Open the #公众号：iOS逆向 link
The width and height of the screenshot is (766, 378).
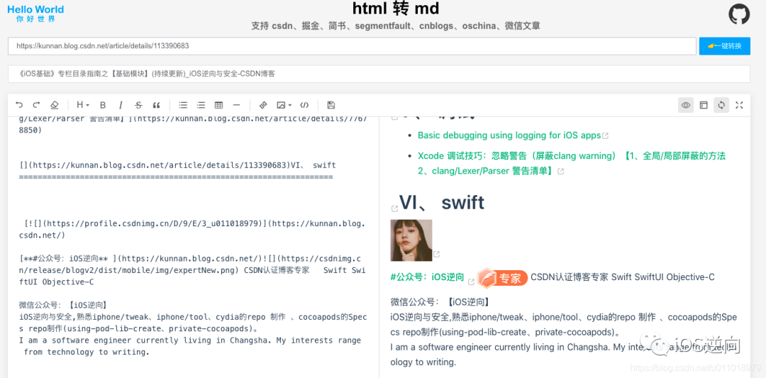(x=427, y=277)
